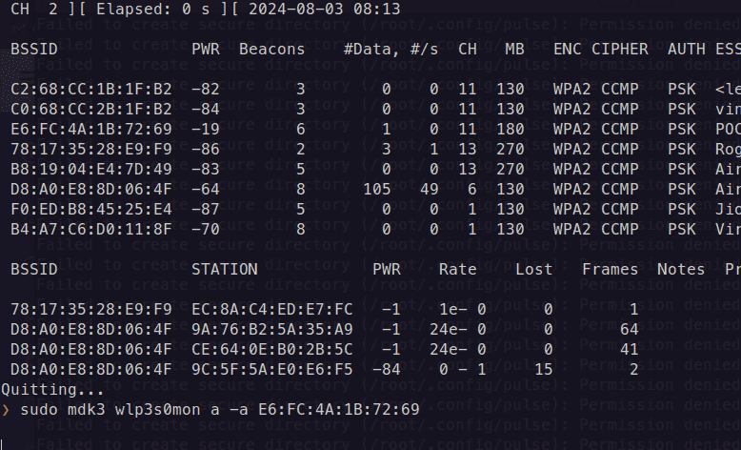Viewport: 741px width, 450px height.
Task: Select BSSID C0:68:CC:2B:1F:B2 in the first table
Action: pos(91,109)
